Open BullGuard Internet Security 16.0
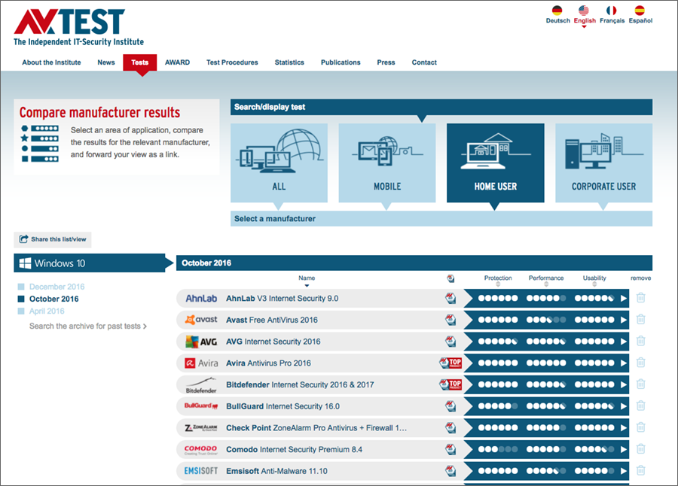 pos(282,406)
